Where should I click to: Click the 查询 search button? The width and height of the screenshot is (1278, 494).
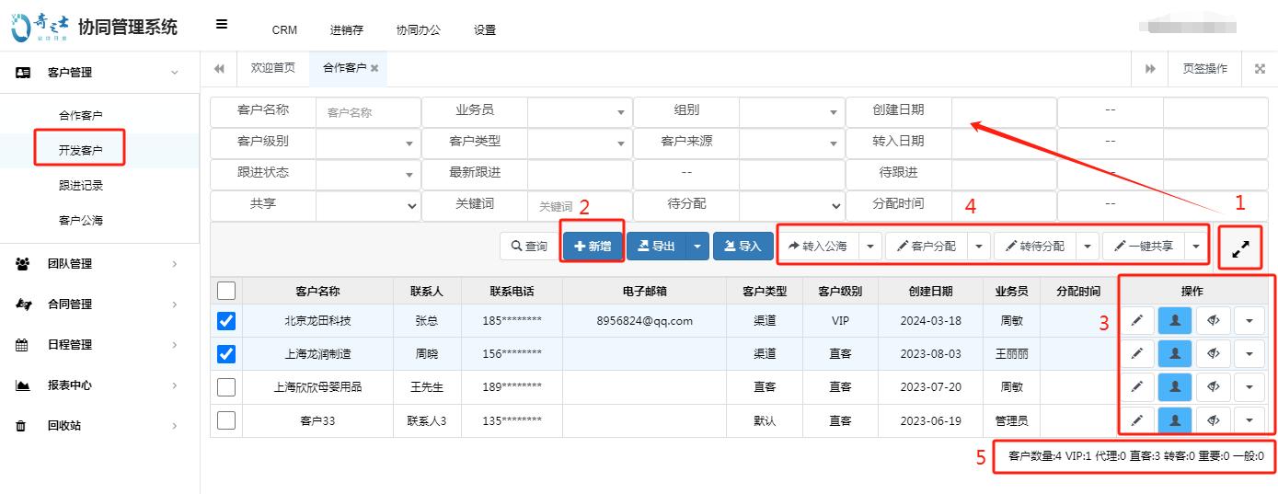click(x=528, y=247)
